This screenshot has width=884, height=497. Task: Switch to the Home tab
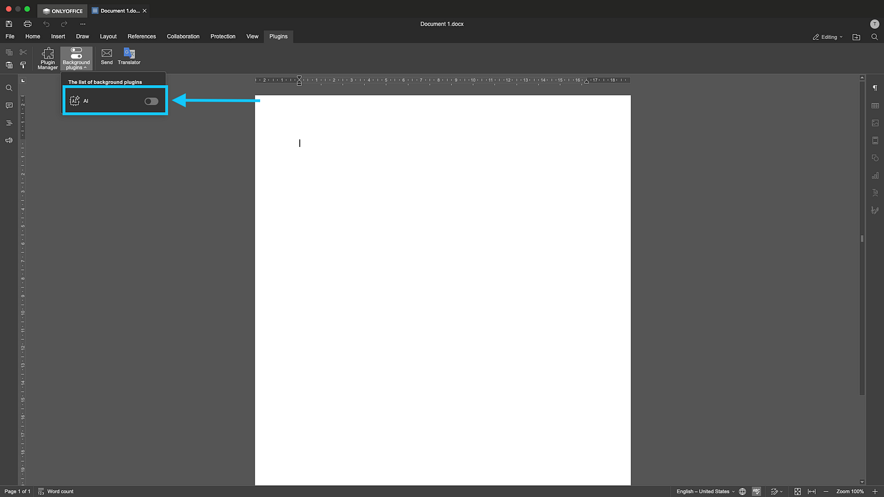(x=33, y=37)
